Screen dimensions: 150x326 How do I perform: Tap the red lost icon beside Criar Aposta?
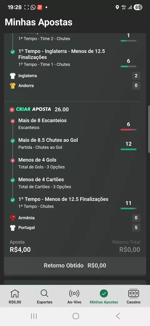(x=12, y=110)
